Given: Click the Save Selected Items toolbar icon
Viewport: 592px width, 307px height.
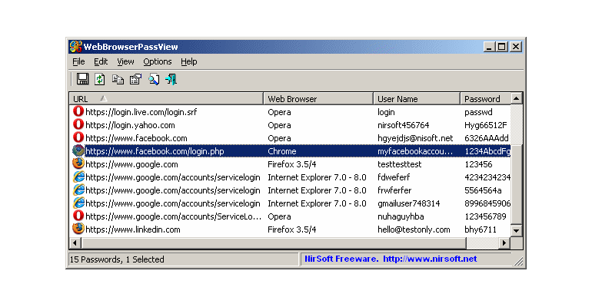Looking at the screenshot, I should click(82, 79).
